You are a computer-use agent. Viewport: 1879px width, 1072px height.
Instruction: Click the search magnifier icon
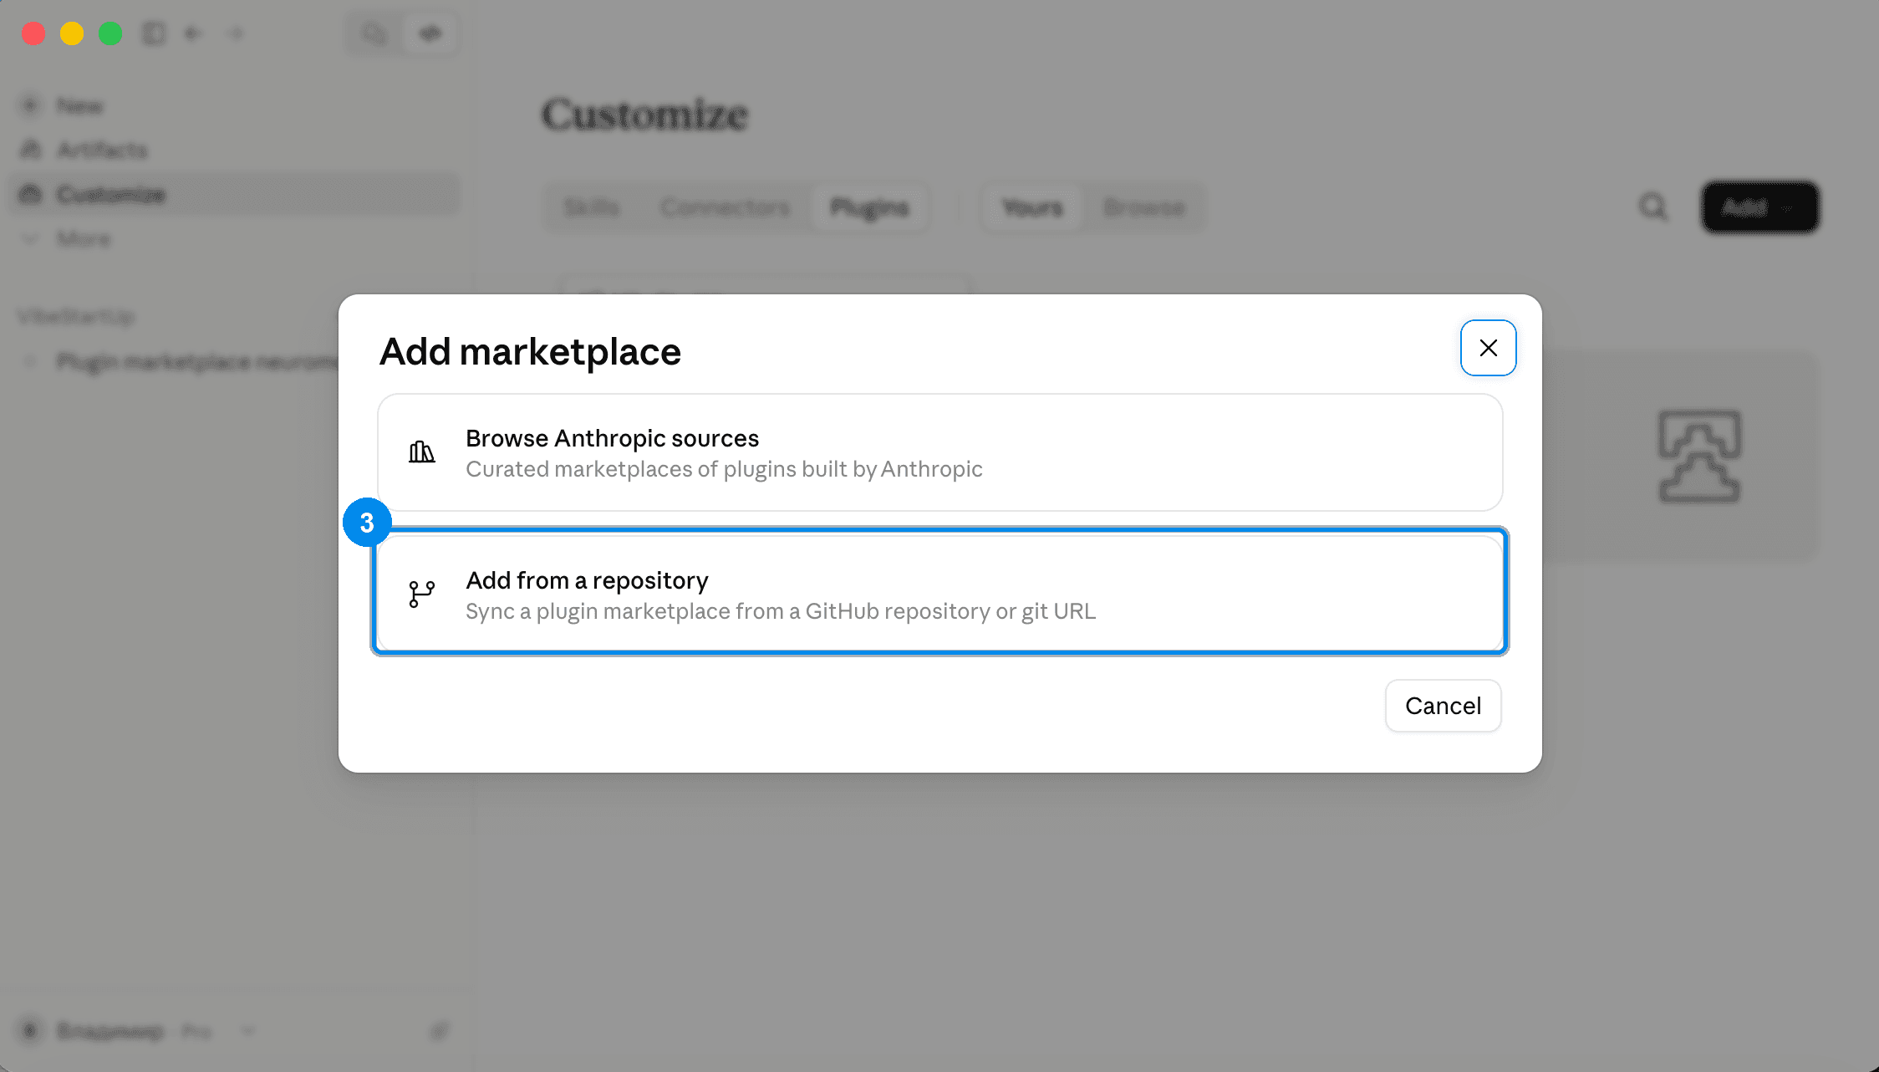click(x=1652, y=207)
